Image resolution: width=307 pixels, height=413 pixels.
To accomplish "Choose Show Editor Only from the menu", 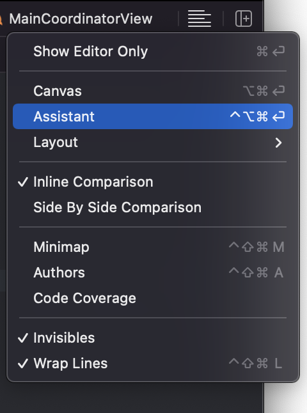I will [153, 51].
